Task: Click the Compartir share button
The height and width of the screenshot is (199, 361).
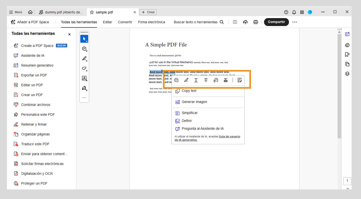Action: click(276, 22)
